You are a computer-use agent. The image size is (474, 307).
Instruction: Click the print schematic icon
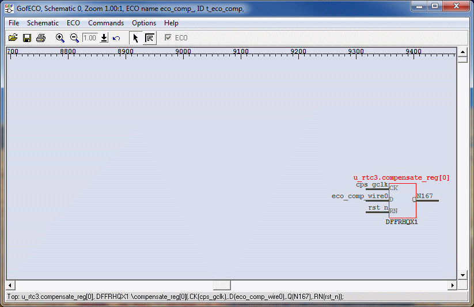(41, 38)
